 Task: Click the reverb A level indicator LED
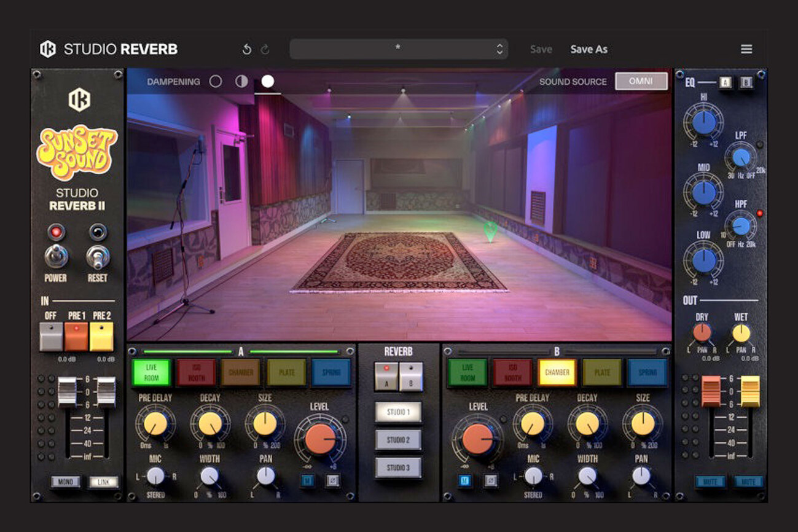click(x=345, y=420)
